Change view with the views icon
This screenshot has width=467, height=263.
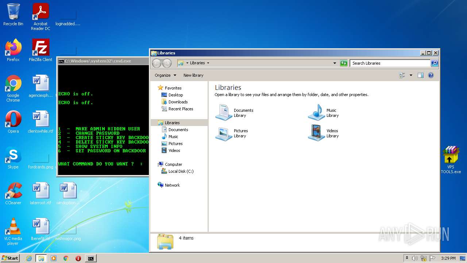coord(402,75)
